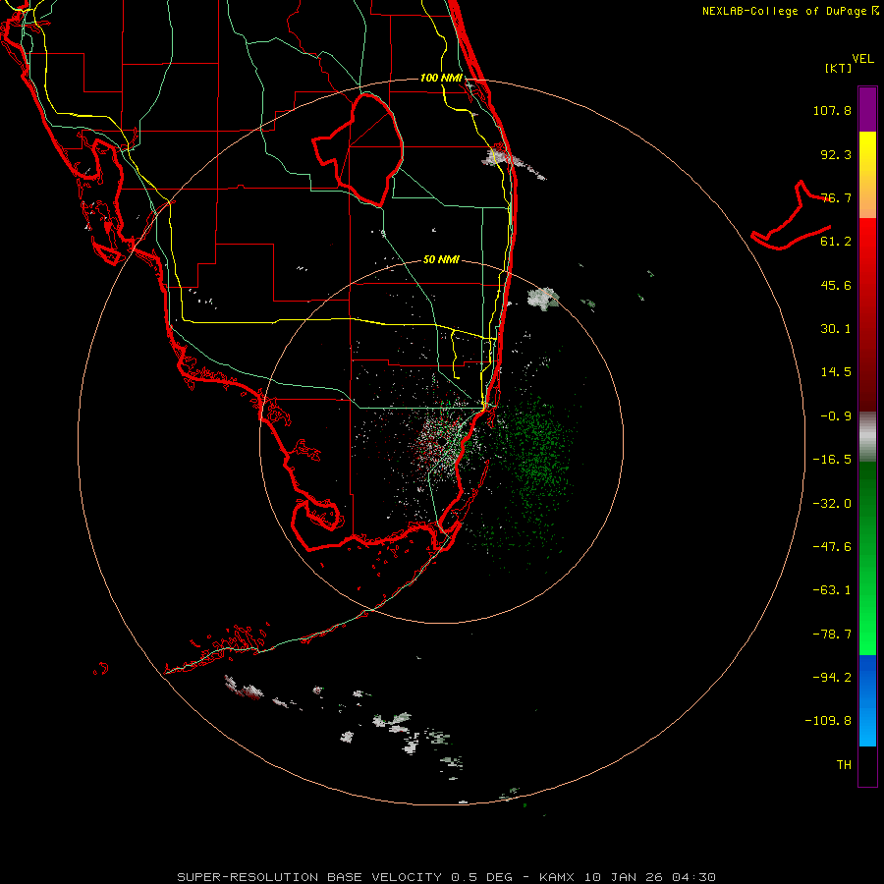This screenshot has height=884, width=884.
Task: Click the blue segment of the color bar
Action: tap(867, 700)
